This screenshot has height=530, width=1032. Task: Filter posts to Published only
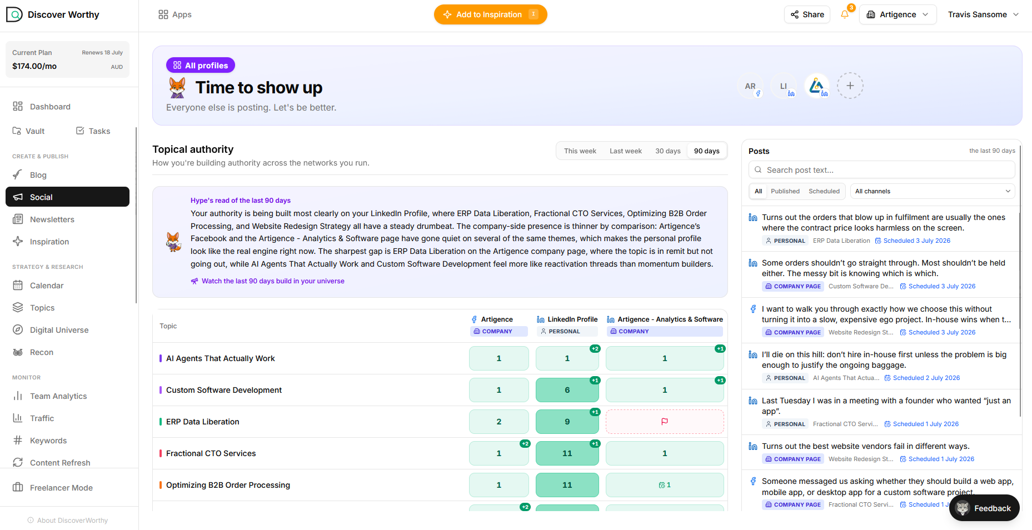click(785, 191)
